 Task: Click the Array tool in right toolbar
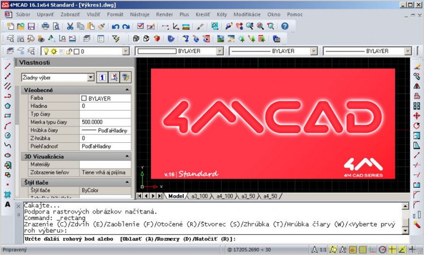coord(417,106)
